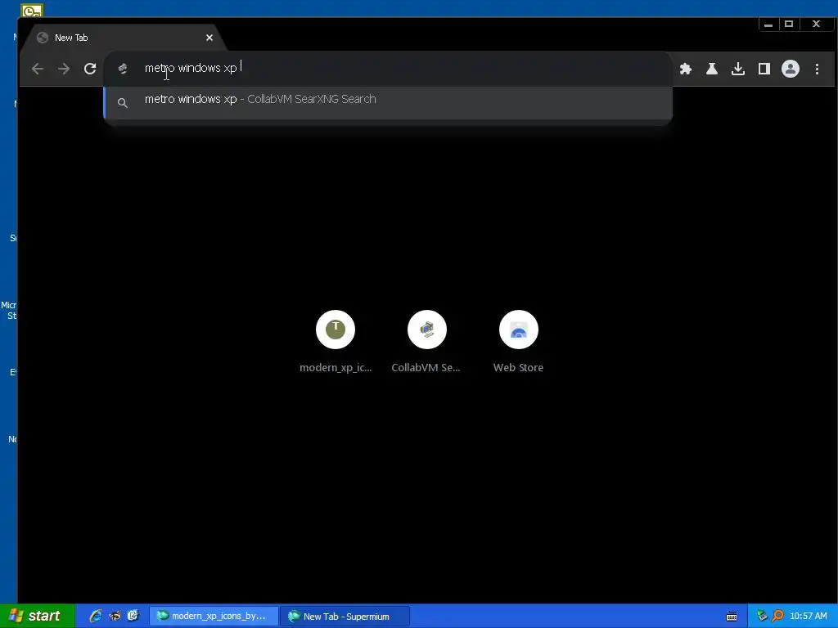The width and height of the screenshot is (838, 628).
Task: Click the orange magnifier tray icon
Action: (x=777, y=616)
